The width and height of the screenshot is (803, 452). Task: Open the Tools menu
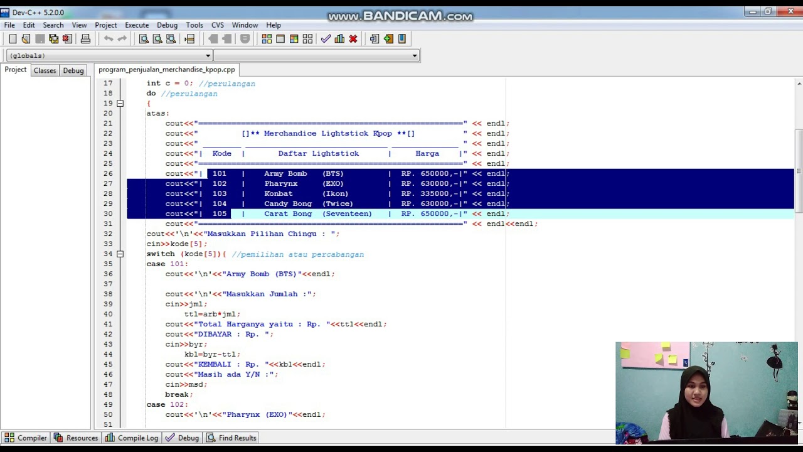tap(194, 25)
